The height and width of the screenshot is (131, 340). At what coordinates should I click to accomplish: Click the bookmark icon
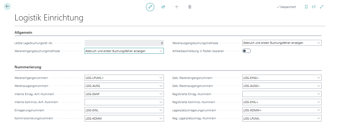[x=306, y=7]
